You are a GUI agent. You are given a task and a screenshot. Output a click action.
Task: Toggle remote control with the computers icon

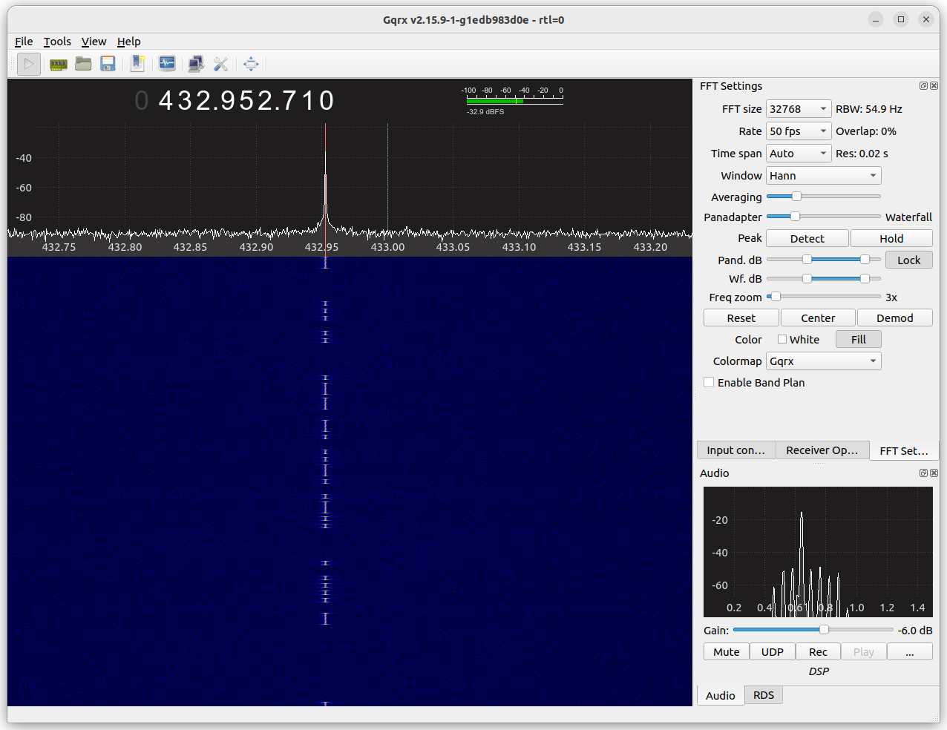click(x=196, y=64)
